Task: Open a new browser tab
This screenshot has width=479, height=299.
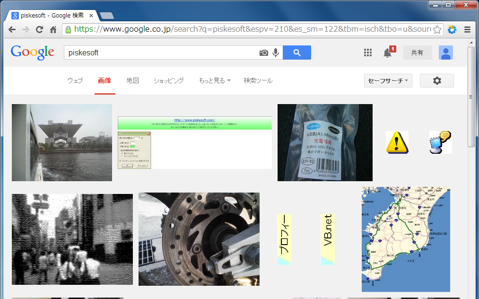Action: tap(106, 16)
